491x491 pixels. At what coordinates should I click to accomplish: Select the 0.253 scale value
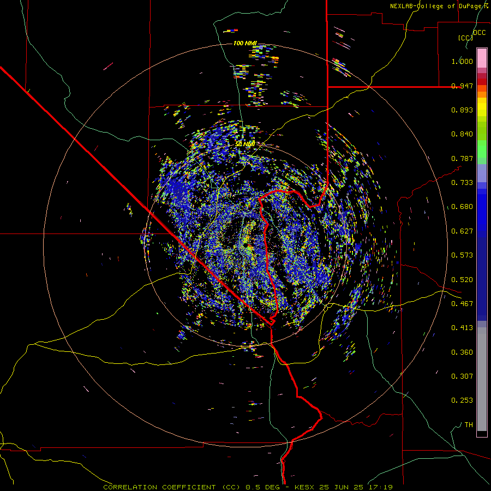pos(462,400)
